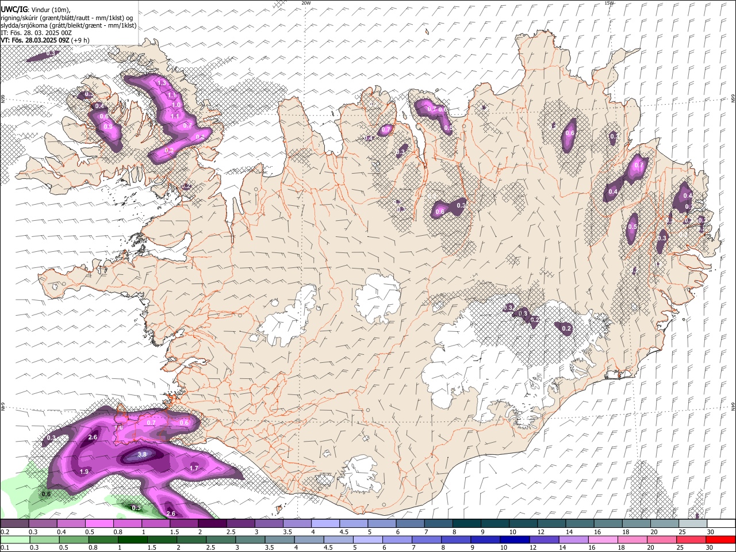The image size is (736, 552).
Task: Select upper legend swatch between 0.5 and 0.8
Action: (99, 524)
